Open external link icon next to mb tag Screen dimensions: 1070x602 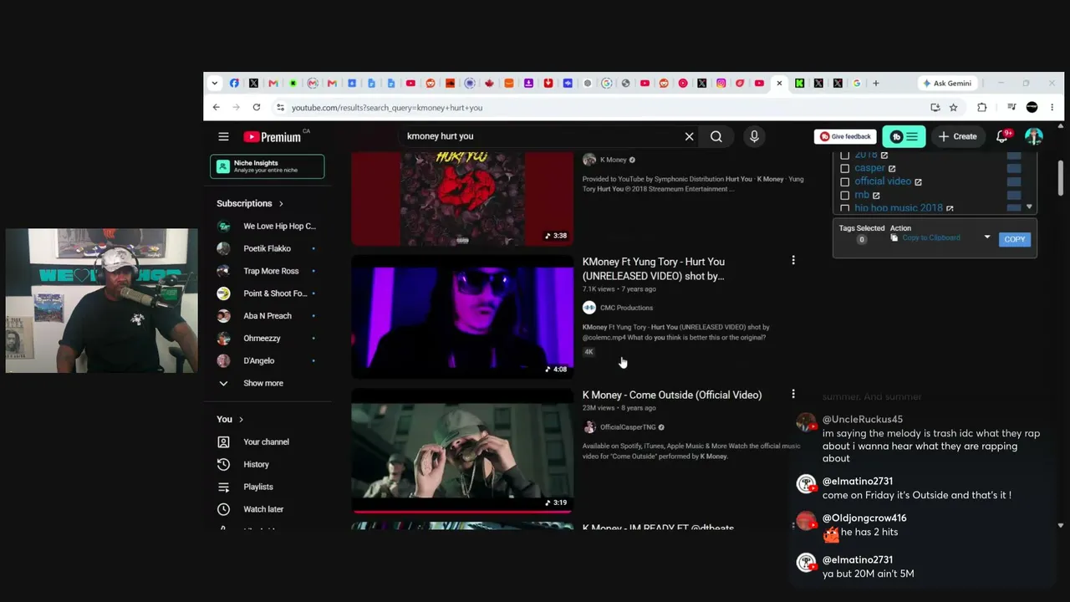tap(876, 195)
